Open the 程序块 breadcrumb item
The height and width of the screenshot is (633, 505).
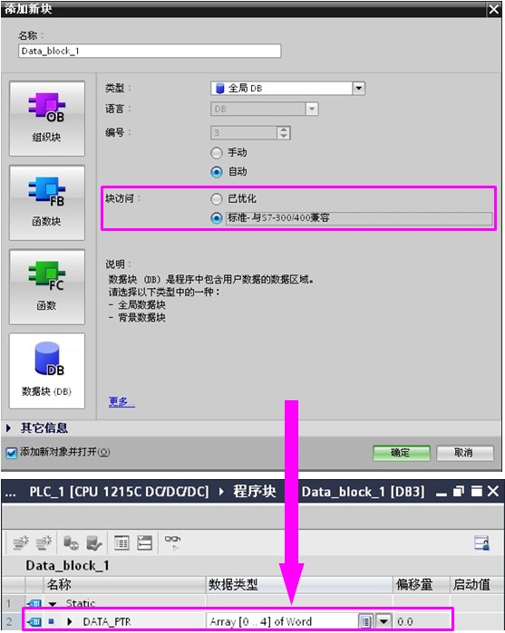(255, 492)
